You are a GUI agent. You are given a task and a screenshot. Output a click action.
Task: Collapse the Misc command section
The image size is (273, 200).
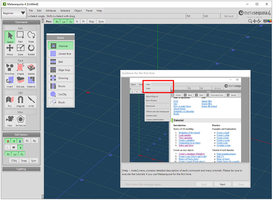pyautogui.click(x=20, y=112)
